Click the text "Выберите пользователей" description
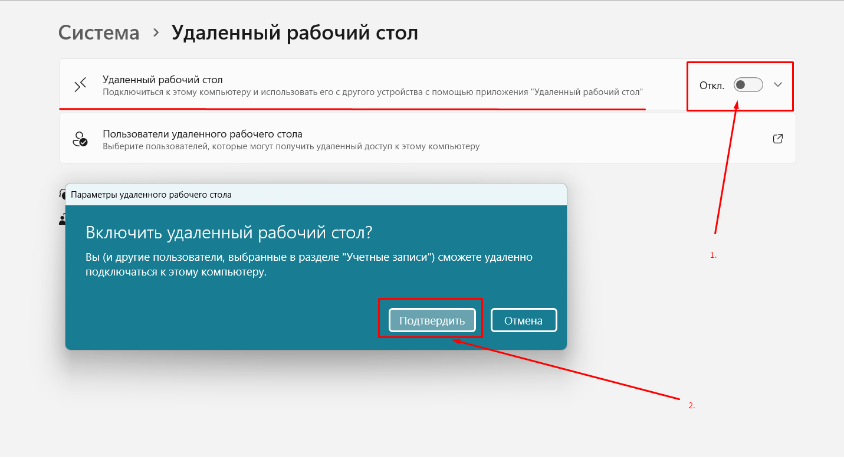Screen dimensions: 844x459 pyautogui.click(x=291, y=146)
